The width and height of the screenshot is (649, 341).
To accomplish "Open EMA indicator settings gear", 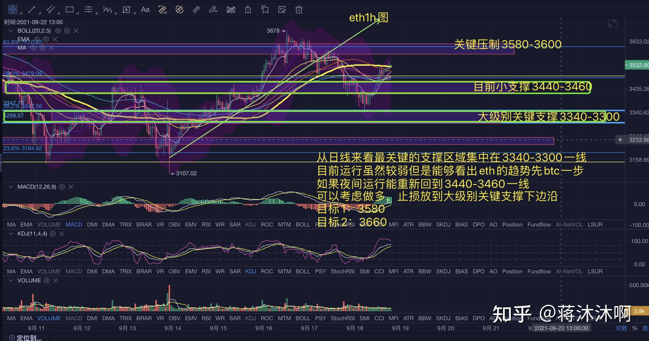I will tap(46, 39).
